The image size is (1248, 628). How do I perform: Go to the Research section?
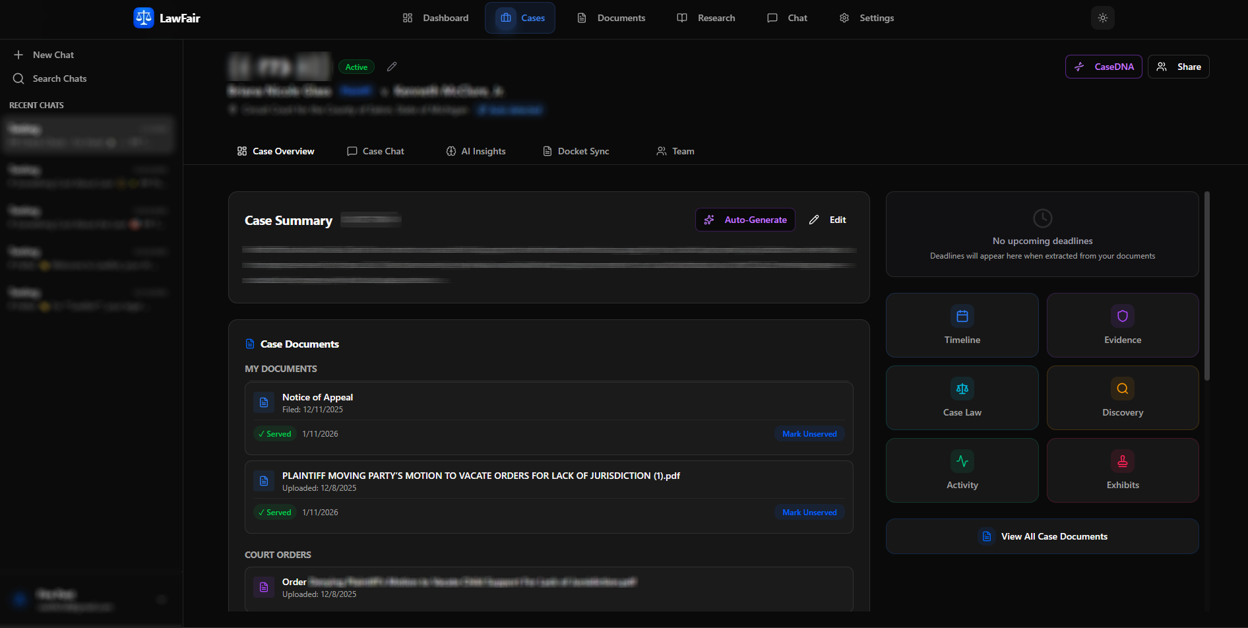(x=706, y=18)
